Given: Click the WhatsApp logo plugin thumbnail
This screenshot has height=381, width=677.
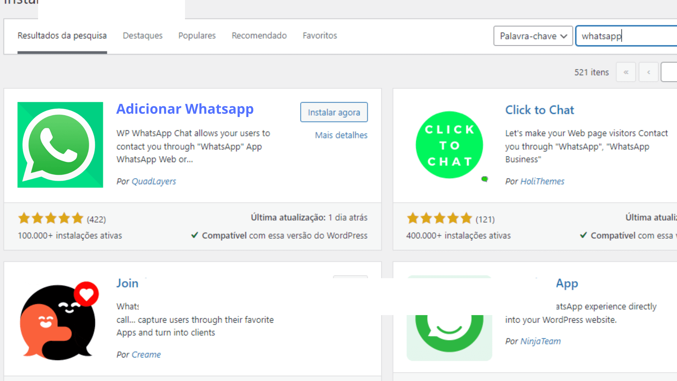Looking at the screenshot, I should [x=60, y=145].
